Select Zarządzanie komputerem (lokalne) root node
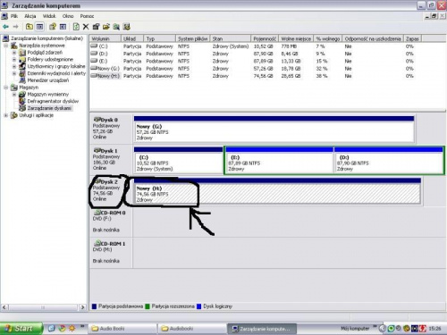Viewport: 447px width, 335px height. coord(46,38)
